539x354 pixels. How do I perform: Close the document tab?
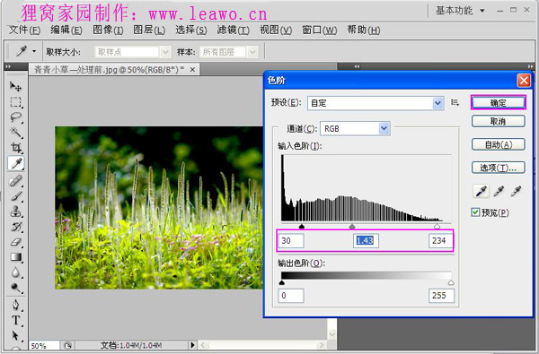tap(192, 70)
